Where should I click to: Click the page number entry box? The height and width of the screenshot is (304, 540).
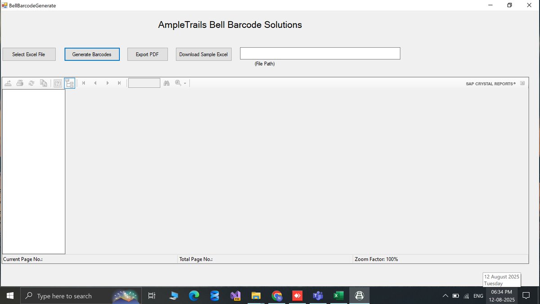144,83
